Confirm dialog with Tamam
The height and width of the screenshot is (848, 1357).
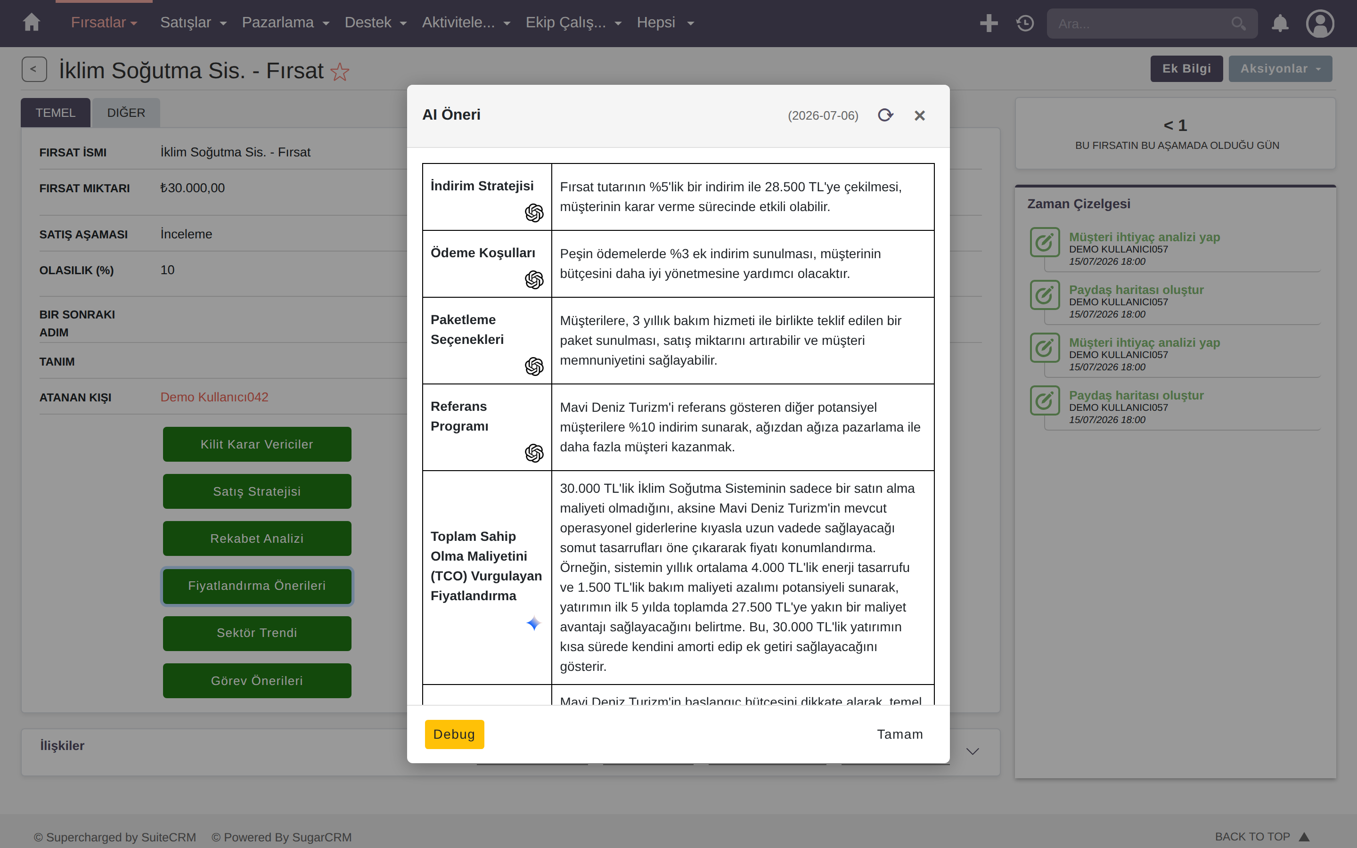(899, 734)
